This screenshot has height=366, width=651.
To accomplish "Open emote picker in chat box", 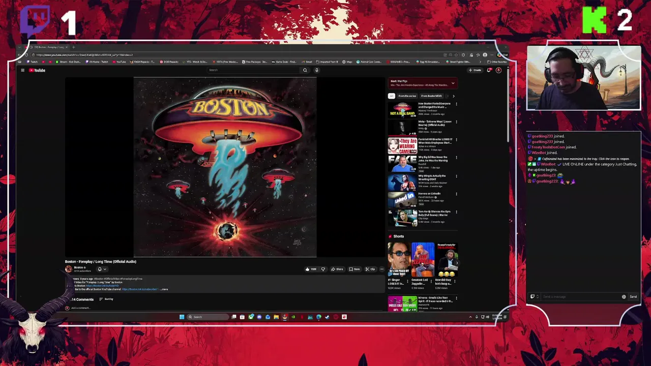I will [x=624, y=296].
